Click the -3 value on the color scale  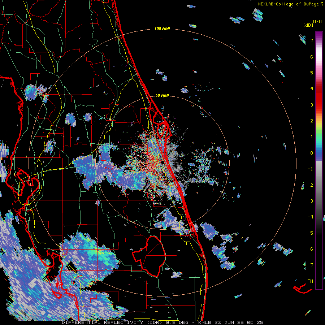click(x=310, y=201)
